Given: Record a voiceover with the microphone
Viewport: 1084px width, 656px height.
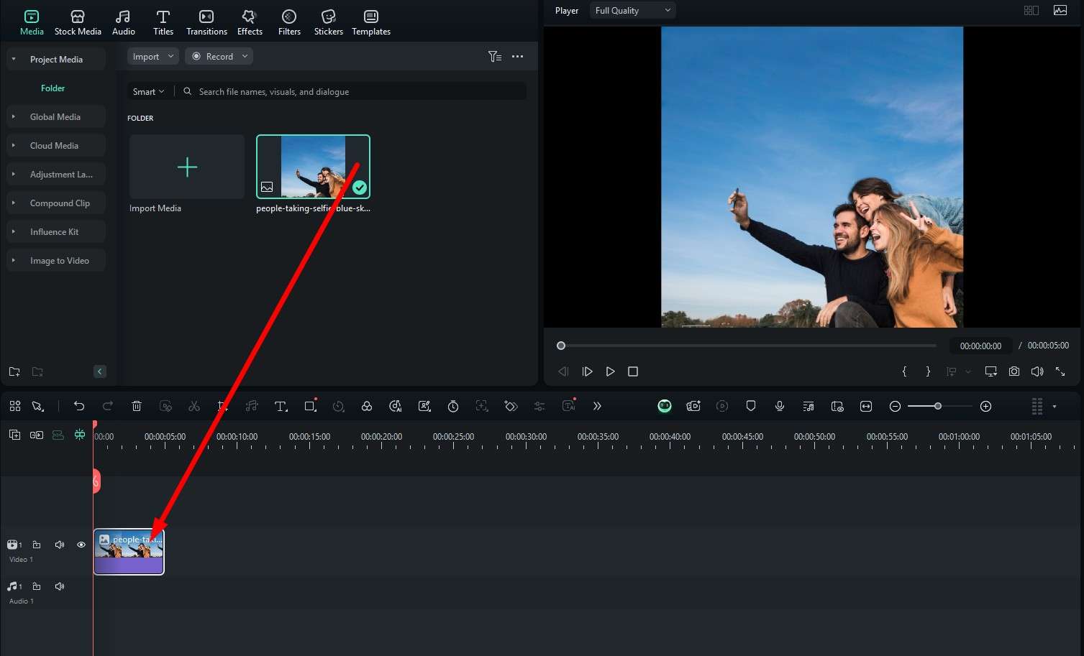Looking at the screenshot, I should (780, 406).
